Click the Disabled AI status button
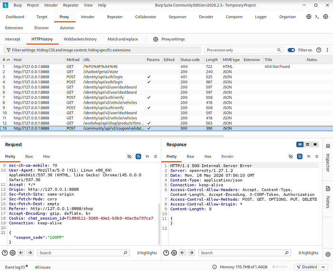Viewport: 333px width, 271px height. (x=307, y=267)
